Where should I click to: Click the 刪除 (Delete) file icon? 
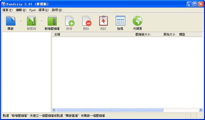(86, 21)
